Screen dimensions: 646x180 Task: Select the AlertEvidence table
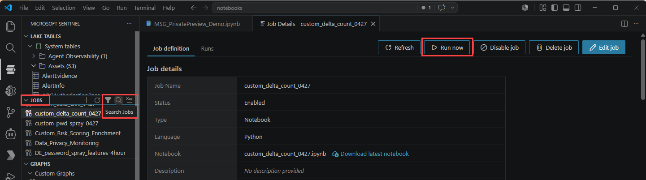coord(59,76)
